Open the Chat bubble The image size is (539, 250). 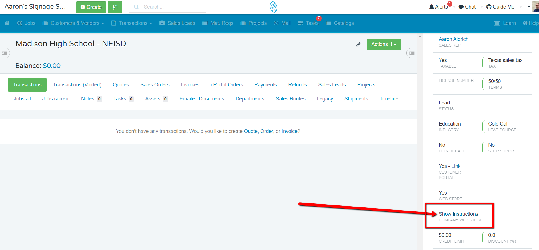467,7
